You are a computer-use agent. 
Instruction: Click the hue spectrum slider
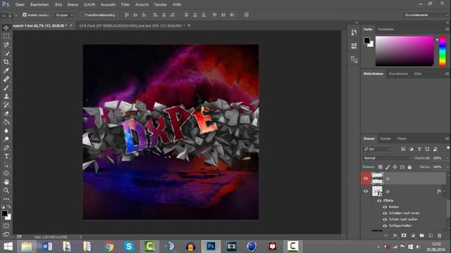[443, 51]
